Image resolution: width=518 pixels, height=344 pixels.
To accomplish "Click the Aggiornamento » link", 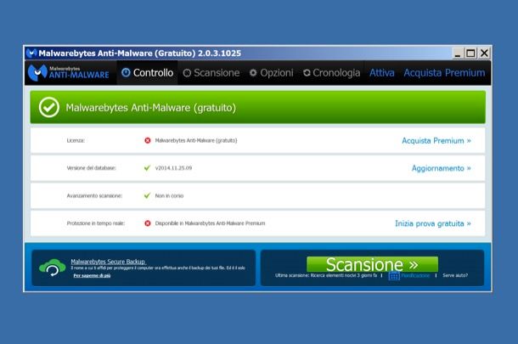I will click(x=441, y=168).
